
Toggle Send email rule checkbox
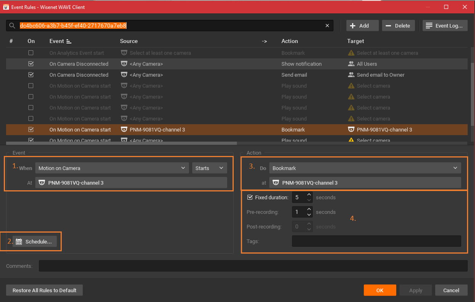31,75
